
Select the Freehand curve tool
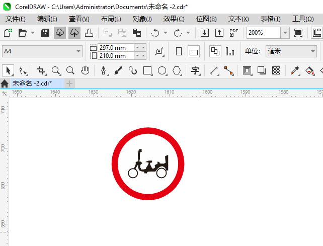(133, 70)
